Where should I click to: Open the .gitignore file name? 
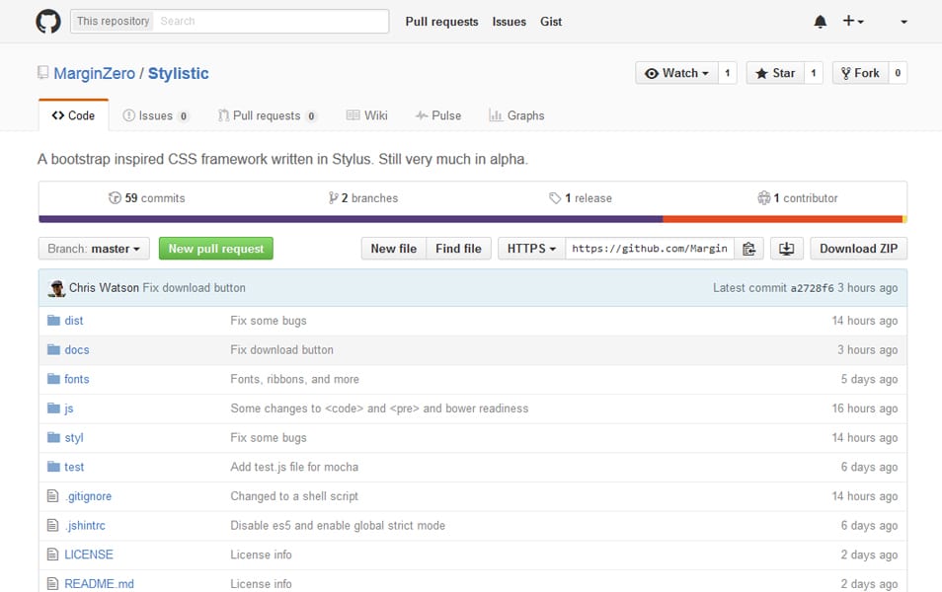click(x=88, y=496)
